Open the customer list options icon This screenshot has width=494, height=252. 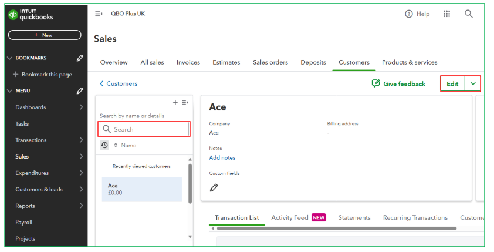pyautogui.click(x=185, y=103)
